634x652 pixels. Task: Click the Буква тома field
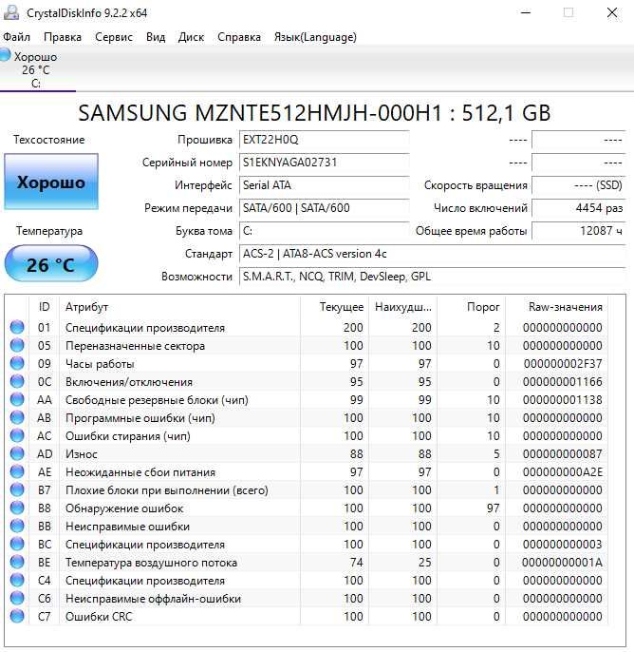pos(325,231)
